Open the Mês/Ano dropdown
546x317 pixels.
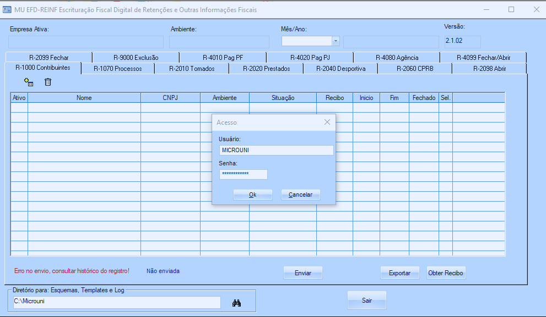[336, 41]
